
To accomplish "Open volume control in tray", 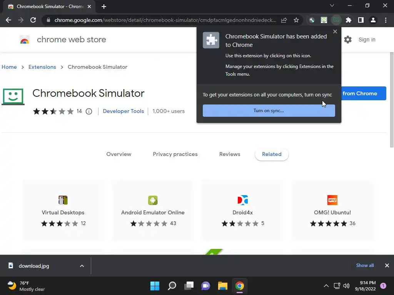I will pos(346,286).
